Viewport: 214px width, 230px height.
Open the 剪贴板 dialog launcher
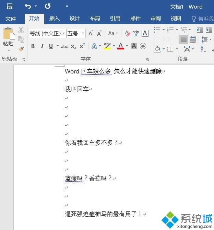coord(24,59)
